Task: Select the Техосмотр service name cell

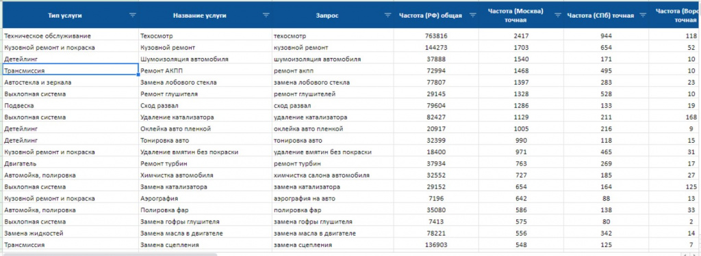Action: click(x=205, y=35)
